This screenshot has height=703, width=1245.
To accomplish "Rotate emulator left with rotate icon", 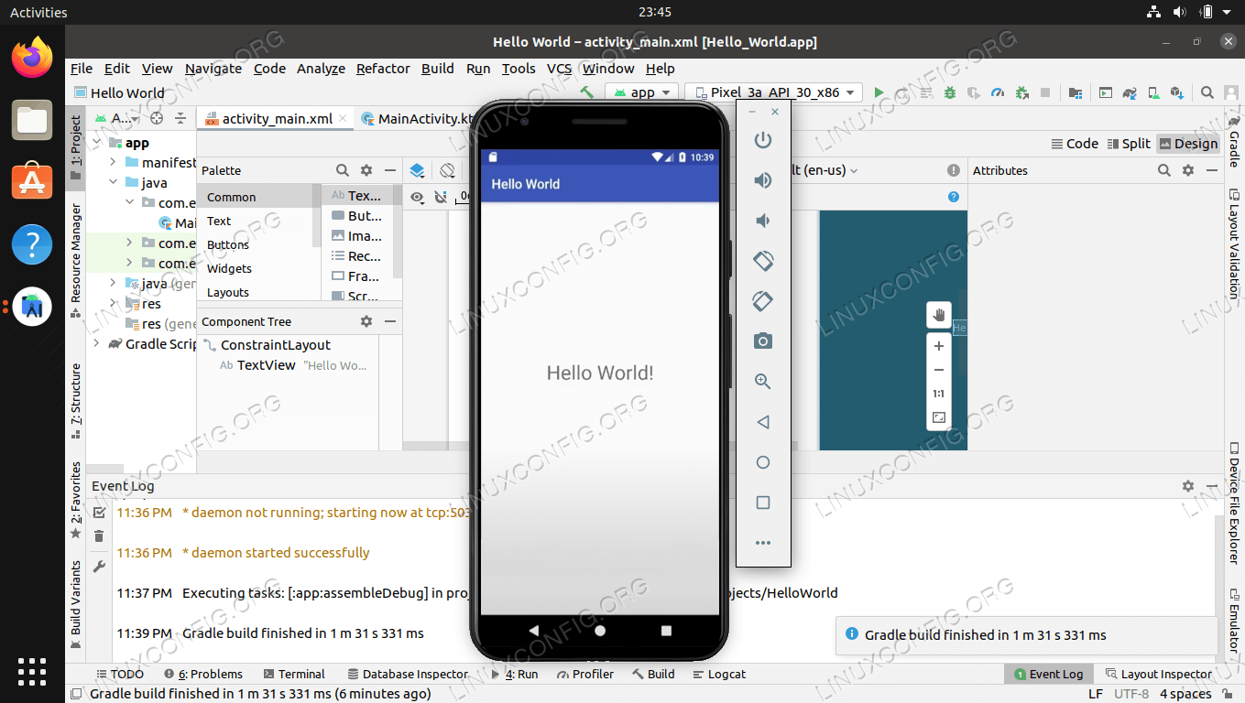I will 762,261.
